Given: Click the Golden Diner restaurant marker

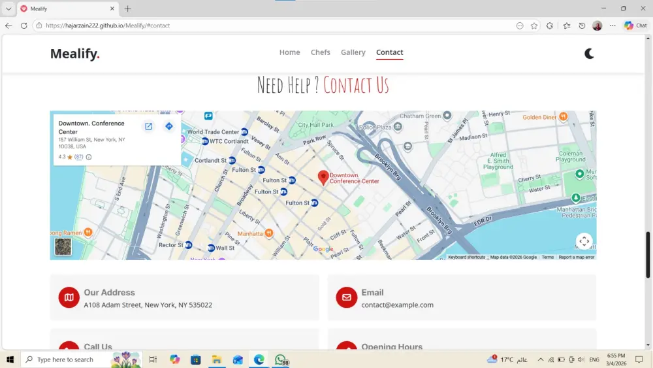Looking at the screenshot, I should pos(563,117).
